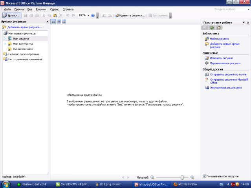Click the task pane Back arrow icon
The image size is (251, 188).
(x=205, y=28)
